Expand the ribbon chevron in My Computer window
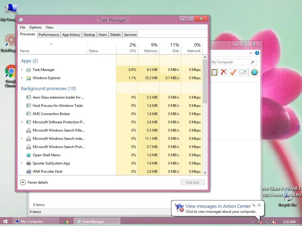 coord(251,53)
